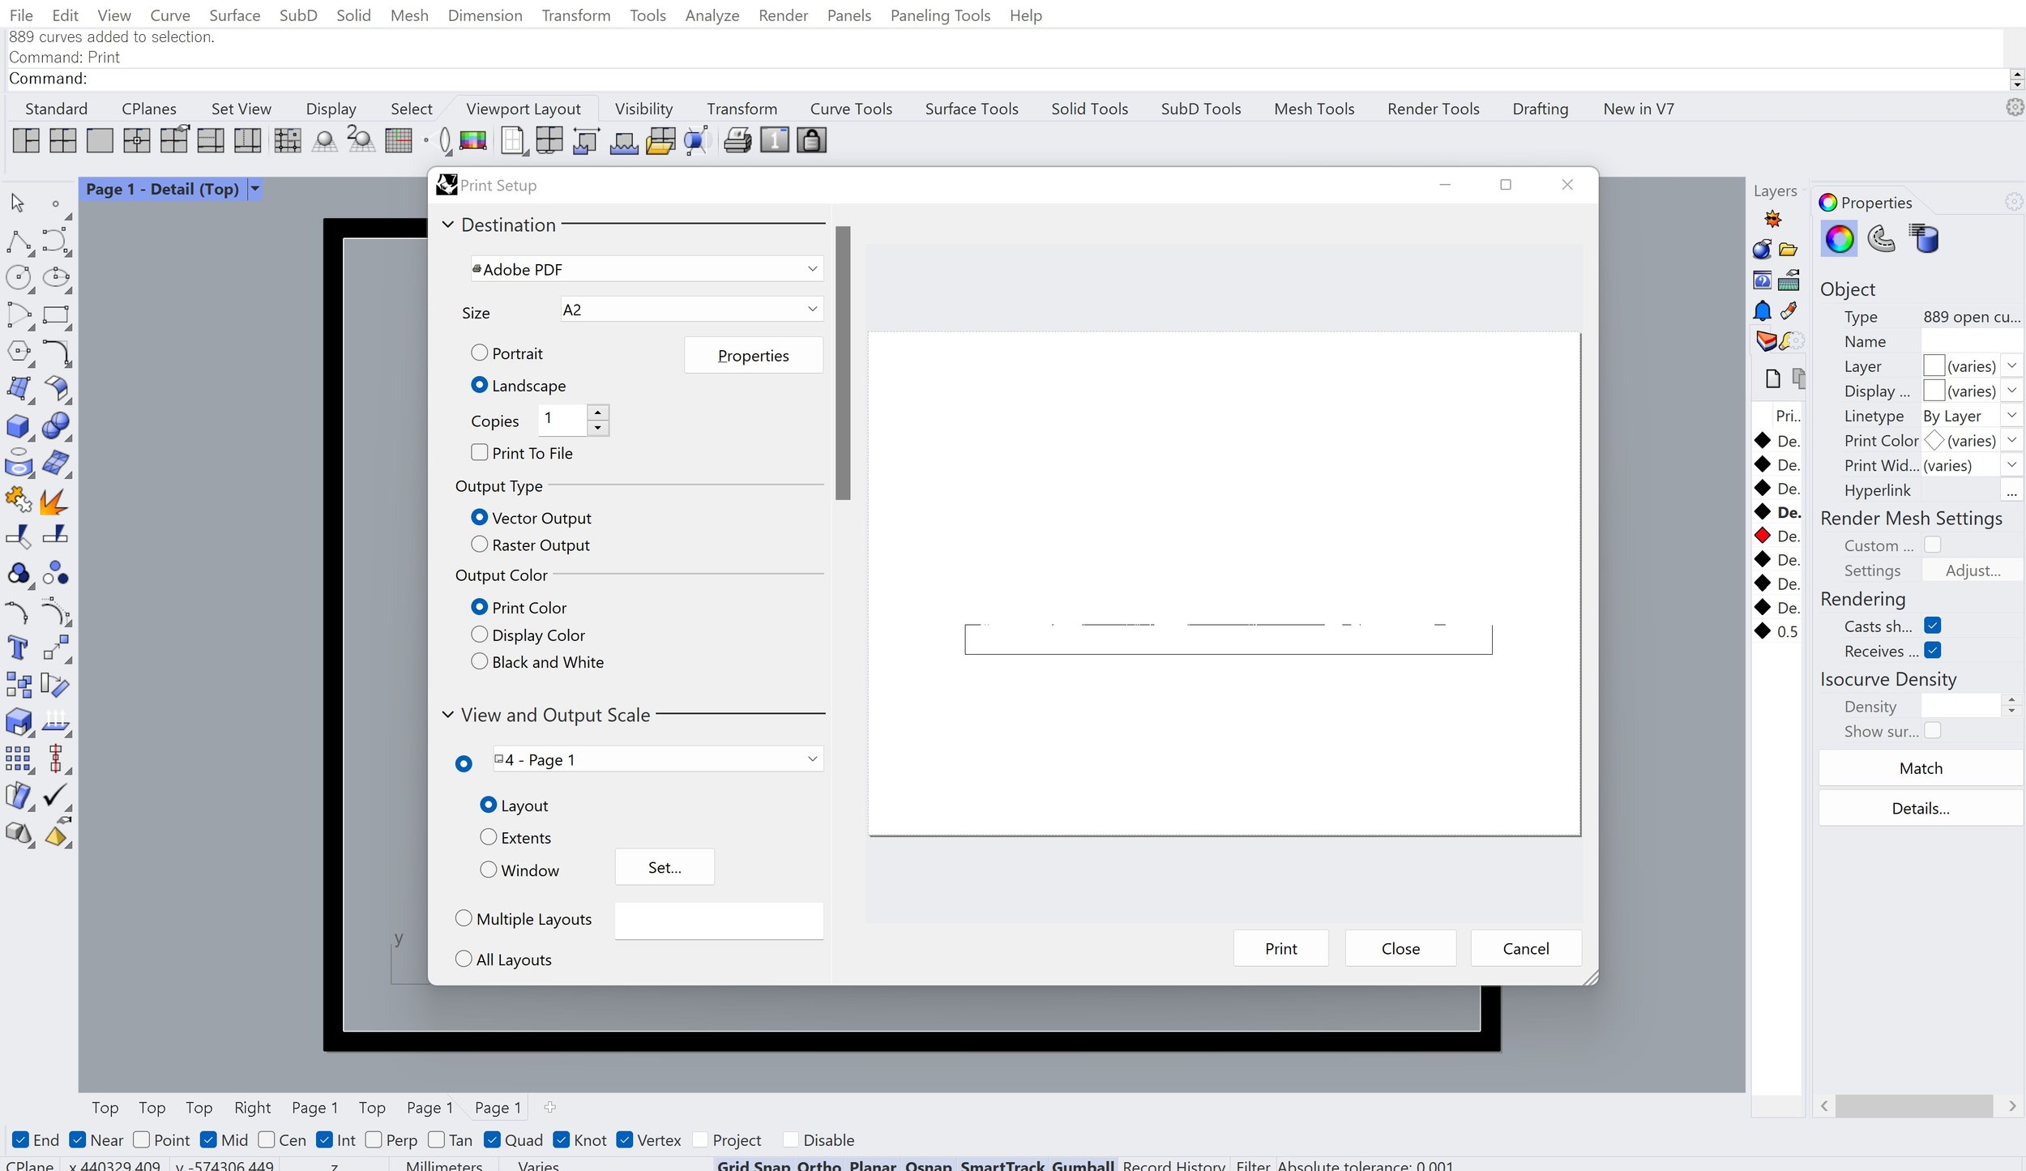Click the Print Color diamond swatch
Screen dimensions: 2026x1171
[x=1934, y=440]
